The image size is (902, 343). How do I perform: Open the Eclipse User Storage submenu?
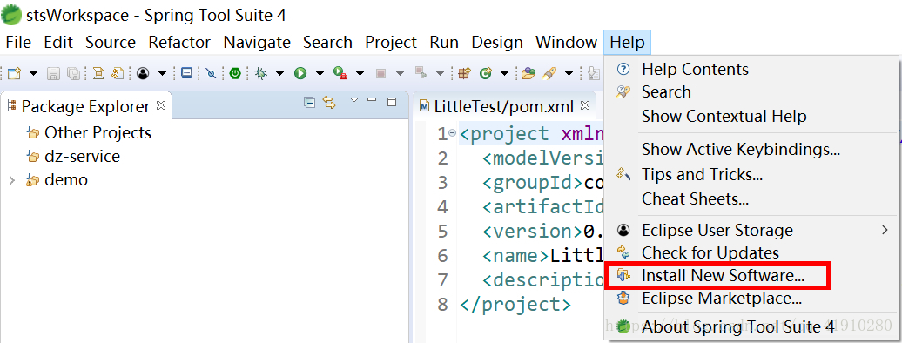(x=751, y=231)
